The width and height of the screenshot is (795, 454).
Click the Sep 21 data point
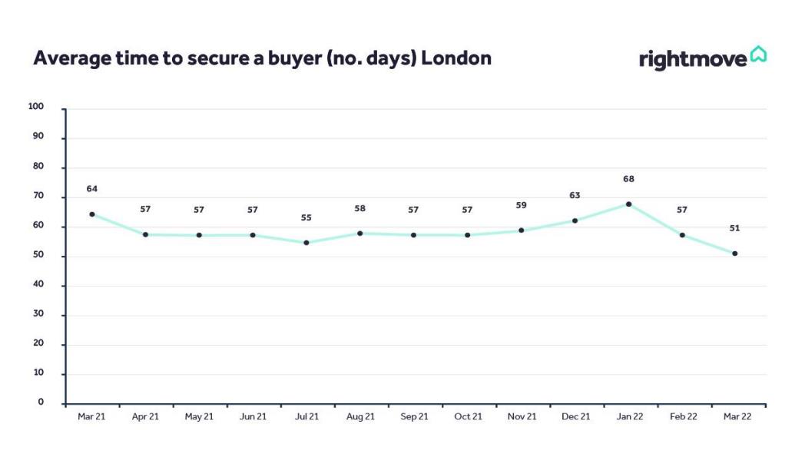coord(414,235)
